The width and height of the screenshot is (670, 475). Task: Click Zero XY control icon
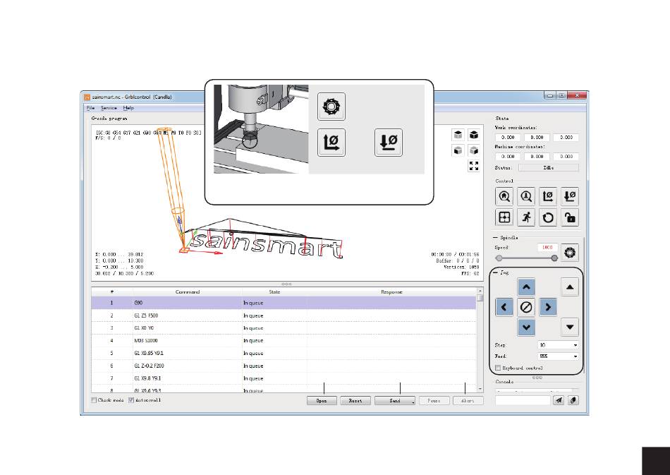click(x=548, y=196)
